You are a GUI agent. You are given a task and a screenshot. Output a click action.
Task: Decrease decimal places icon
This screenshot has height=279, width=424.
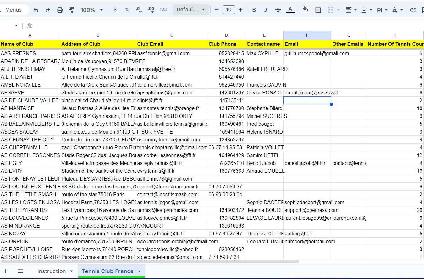(x=139, y=10)
